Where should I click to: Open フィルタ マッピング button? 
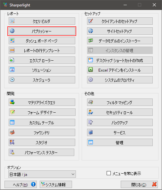coord(120,102)
